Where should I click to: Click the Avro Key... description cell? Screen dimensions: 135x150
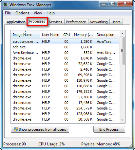(x=106, y=53)
